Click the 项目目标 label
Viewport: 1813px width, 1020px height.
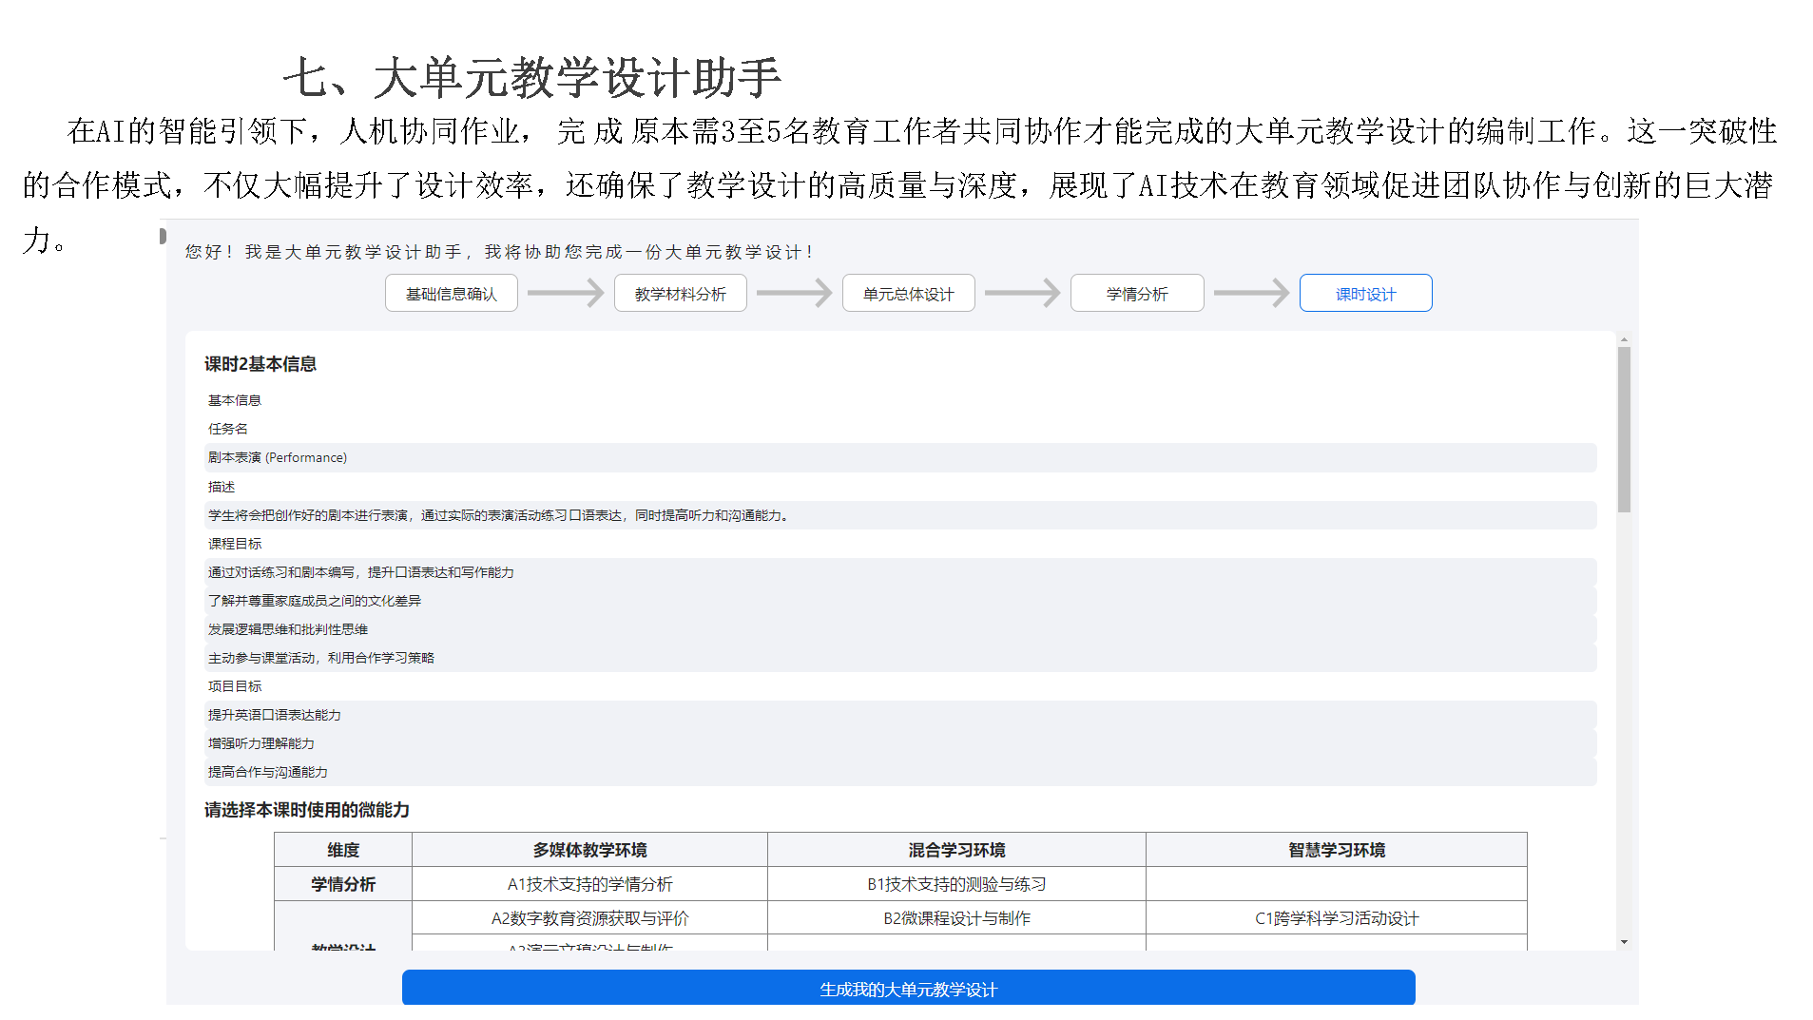click(x=234, y=686)
